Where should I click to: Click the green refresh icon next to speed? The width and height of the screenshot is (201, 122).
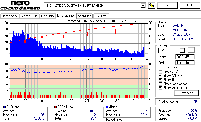pyautogui.click(x=191, y=50)
